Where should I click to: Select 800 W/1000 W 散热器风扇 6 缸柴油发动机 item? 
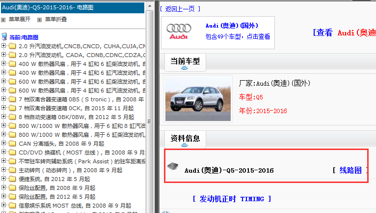(82, 135)
